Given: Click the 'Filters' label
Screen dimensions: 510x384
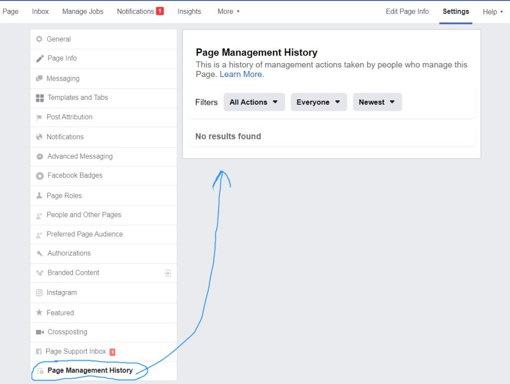Looking at the screenshot, I should pos(206,102).
